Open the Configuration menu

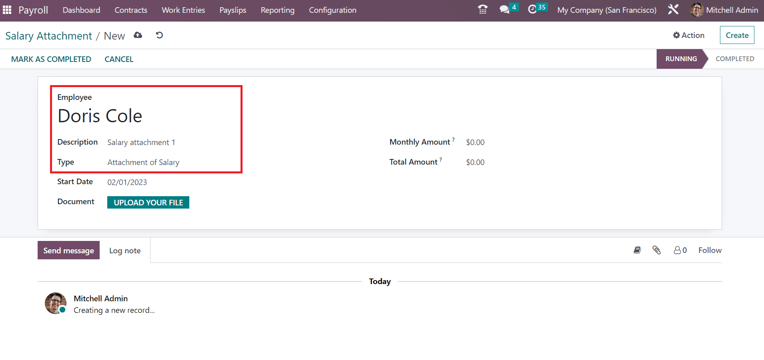332,10
